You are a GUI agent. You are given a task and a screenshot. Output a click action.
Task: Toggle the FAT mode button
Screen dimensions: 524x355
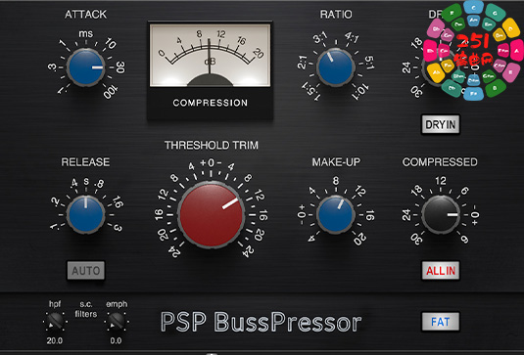(x=441, y=322)
